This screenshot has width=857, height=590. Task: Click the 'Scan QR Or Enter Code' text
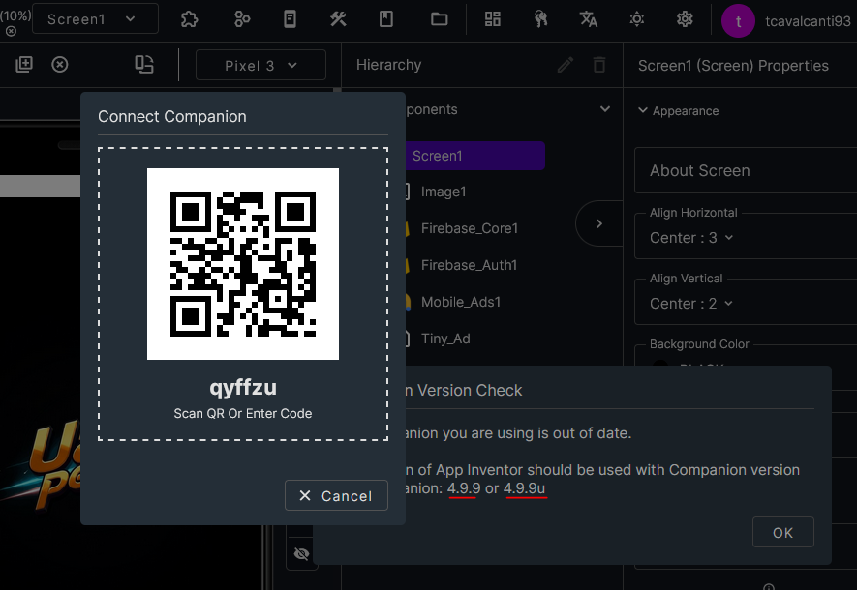[243, 414]
